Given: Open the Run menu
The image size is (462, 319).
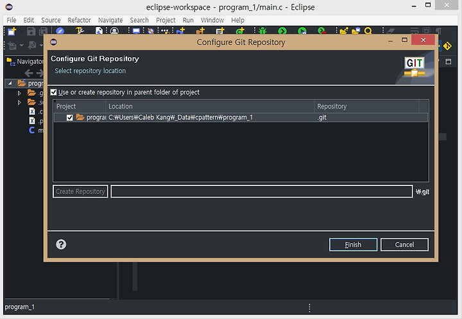Looking at the screenshot, I should 188,20.
